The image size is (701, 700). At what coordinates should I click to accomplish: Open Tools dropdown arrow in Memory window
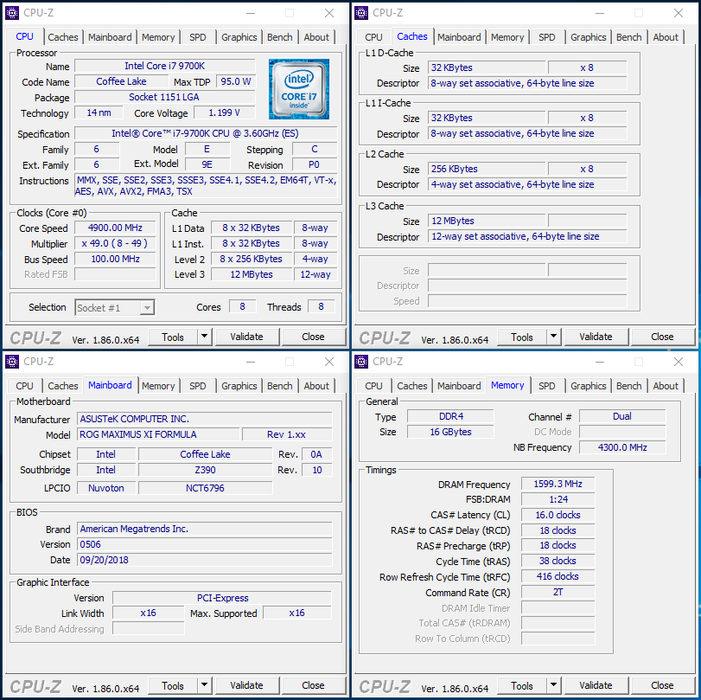point(553,684)
